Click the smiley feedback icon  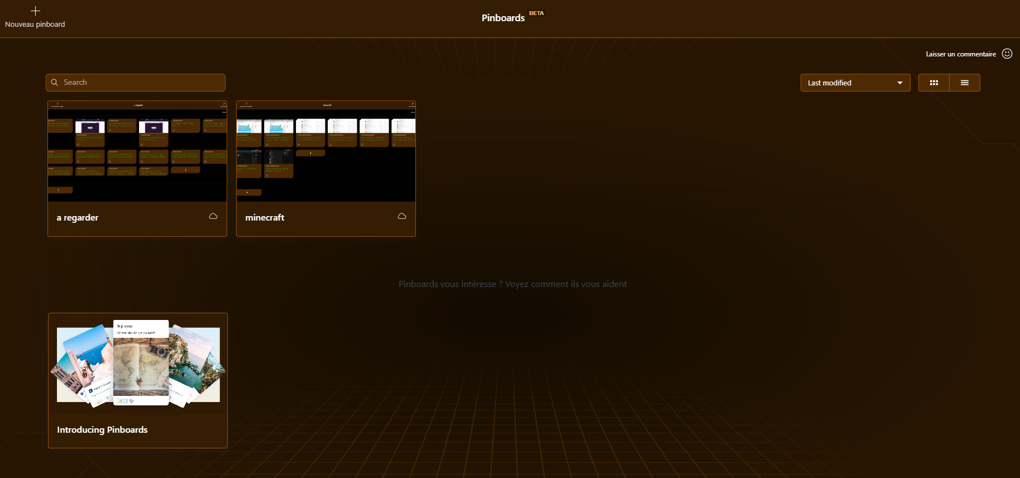tap(1007, 54)
